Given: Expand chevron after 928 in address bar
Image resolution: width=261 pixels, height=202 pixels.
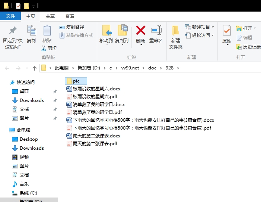Looking at the screenshot, I should (x=178, y=68).
